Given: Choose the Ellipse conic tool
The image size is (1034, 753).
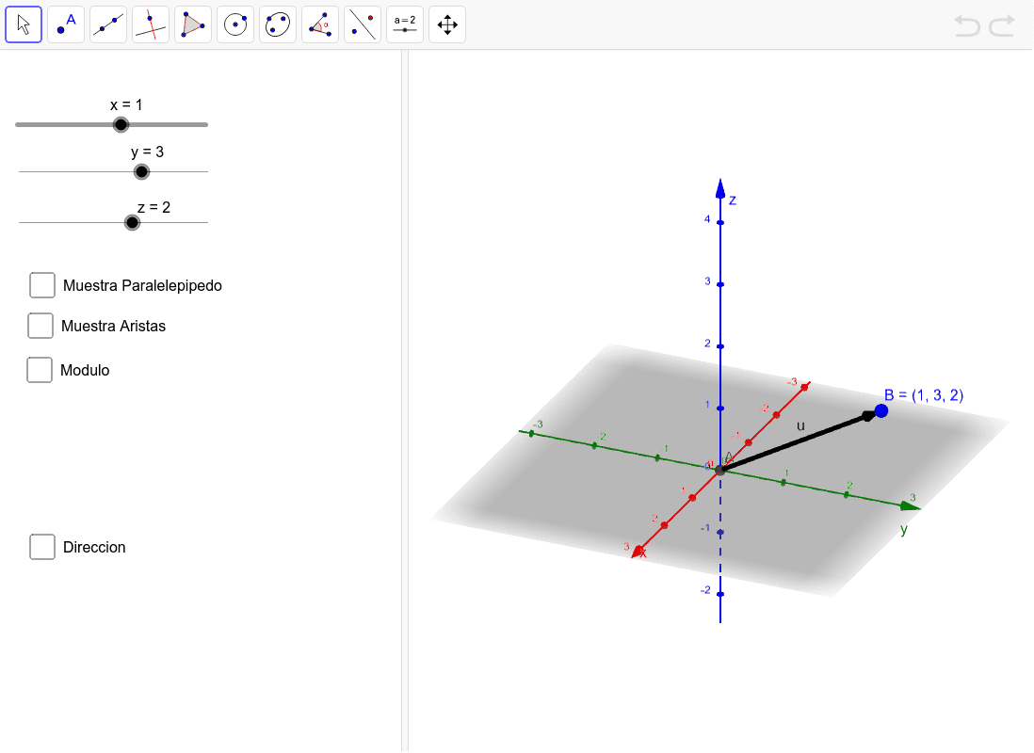Looking at the screenshot, I should coord(278,24).
